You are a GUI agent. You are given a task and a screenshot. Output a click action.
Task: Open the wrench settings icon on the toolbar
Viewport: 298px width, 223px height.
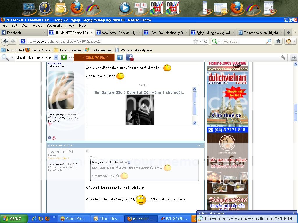pyautogui.click(x=283, y=57)
